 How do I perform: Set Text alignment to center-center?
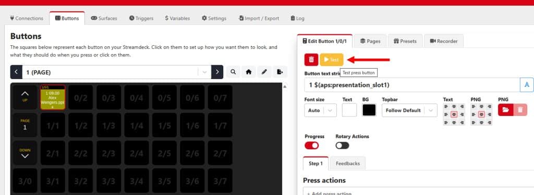(454, 114)
